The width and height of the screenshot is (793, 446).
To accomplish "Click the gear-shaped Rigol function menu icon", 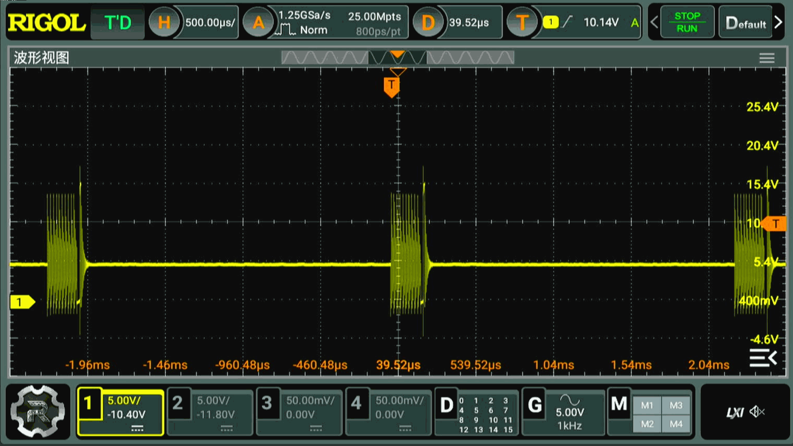I will (38, 411).
